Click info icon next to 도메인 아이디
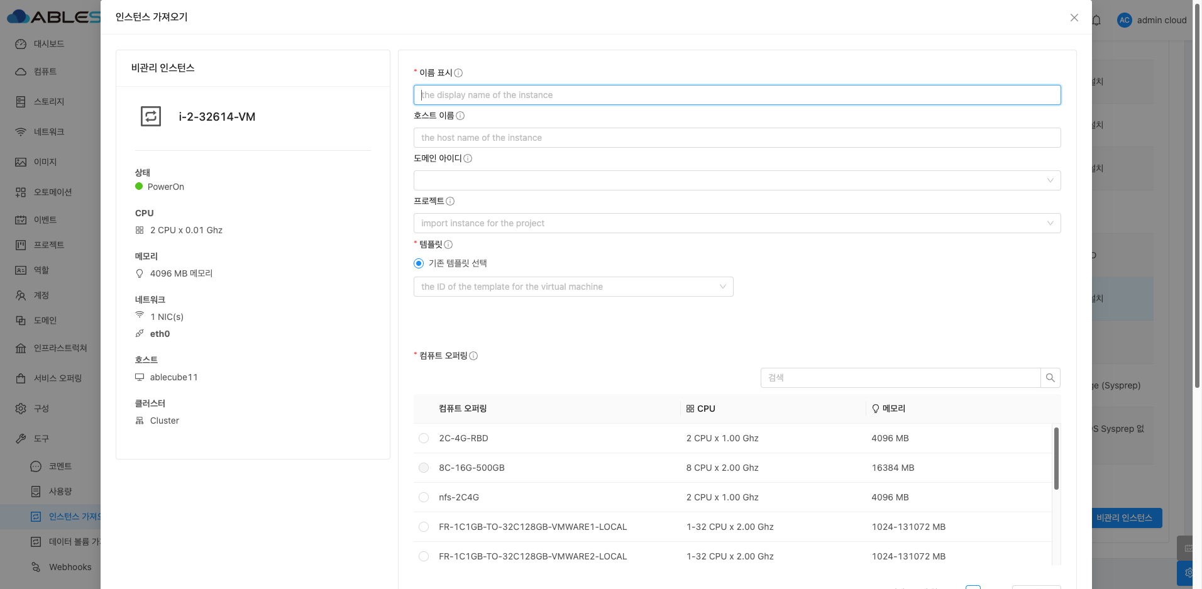 point(468,158)
